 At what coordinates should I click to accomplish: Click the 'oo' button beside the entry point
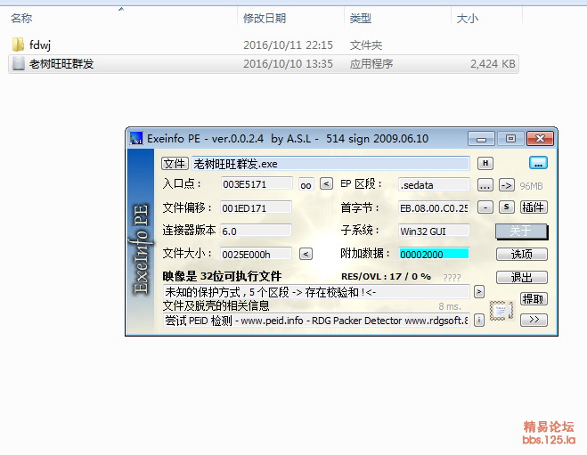tap(306, 185)
